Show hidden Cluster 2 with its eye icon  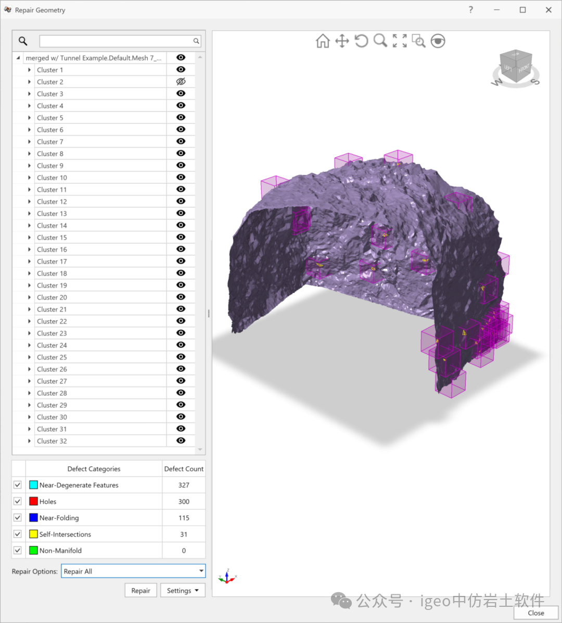pyautogui.click(x=181, y=82)
